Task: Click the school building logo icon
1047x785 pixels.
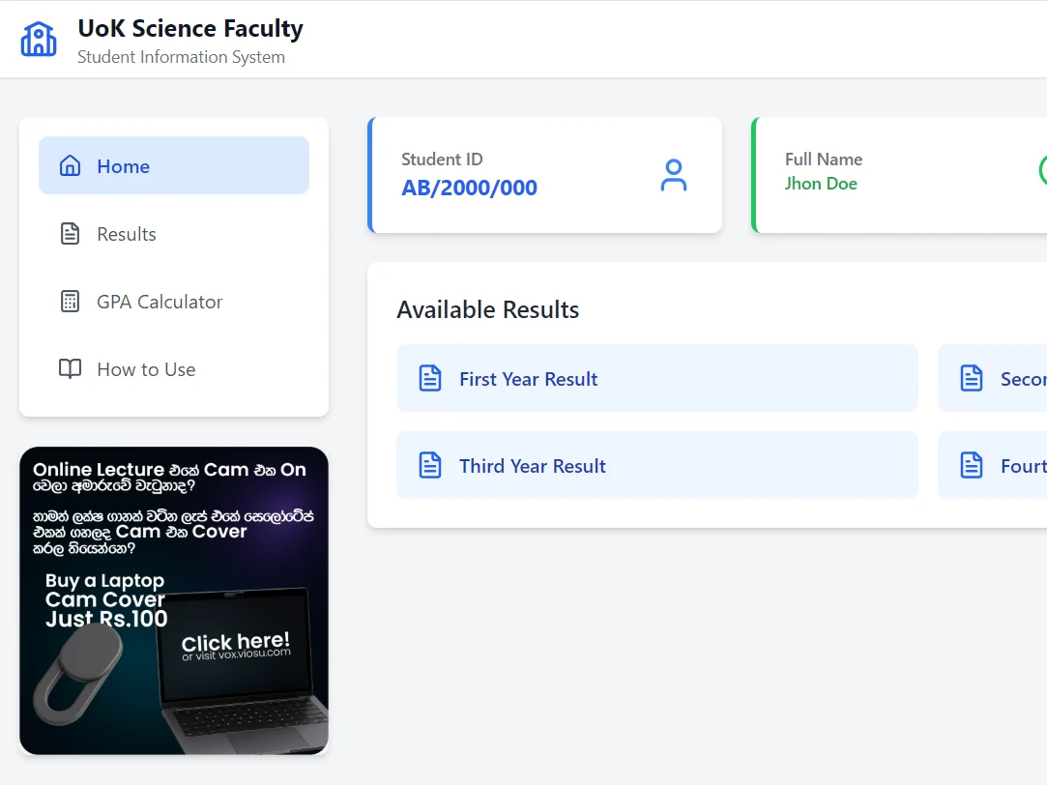Action: [39, 40]
